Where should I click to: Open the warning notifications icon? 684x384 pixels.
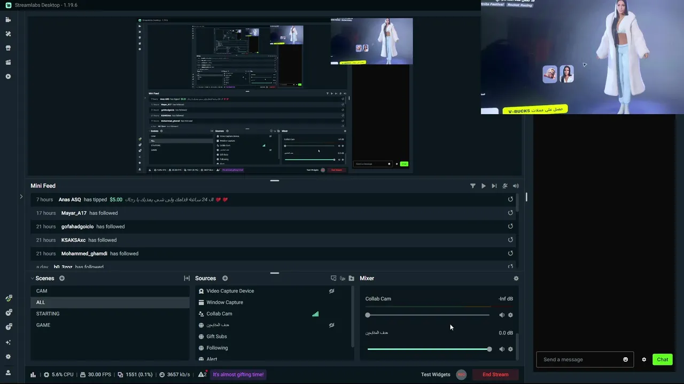click(202, 374)
